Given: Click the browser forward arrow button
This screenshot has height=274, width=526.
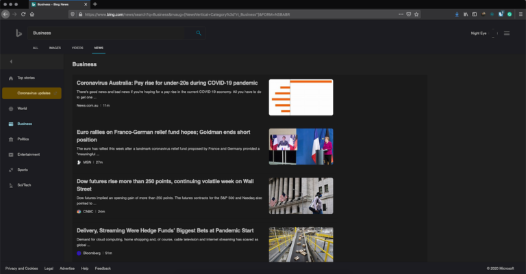Looking at the screenshot, I should 14,14.
